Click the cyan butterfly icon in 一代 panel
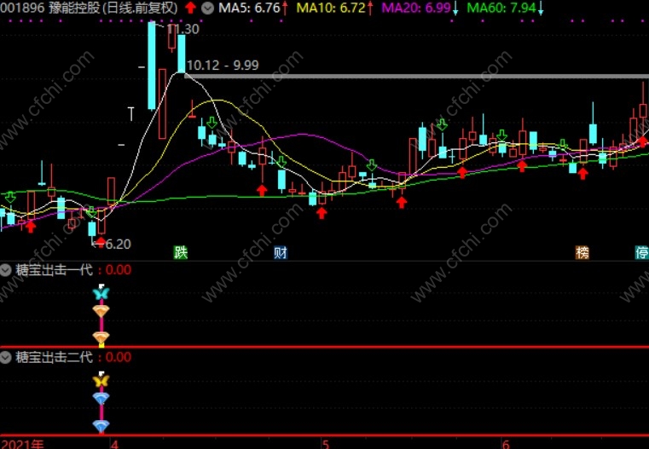649x449 pixels. (x=101, y=293)
